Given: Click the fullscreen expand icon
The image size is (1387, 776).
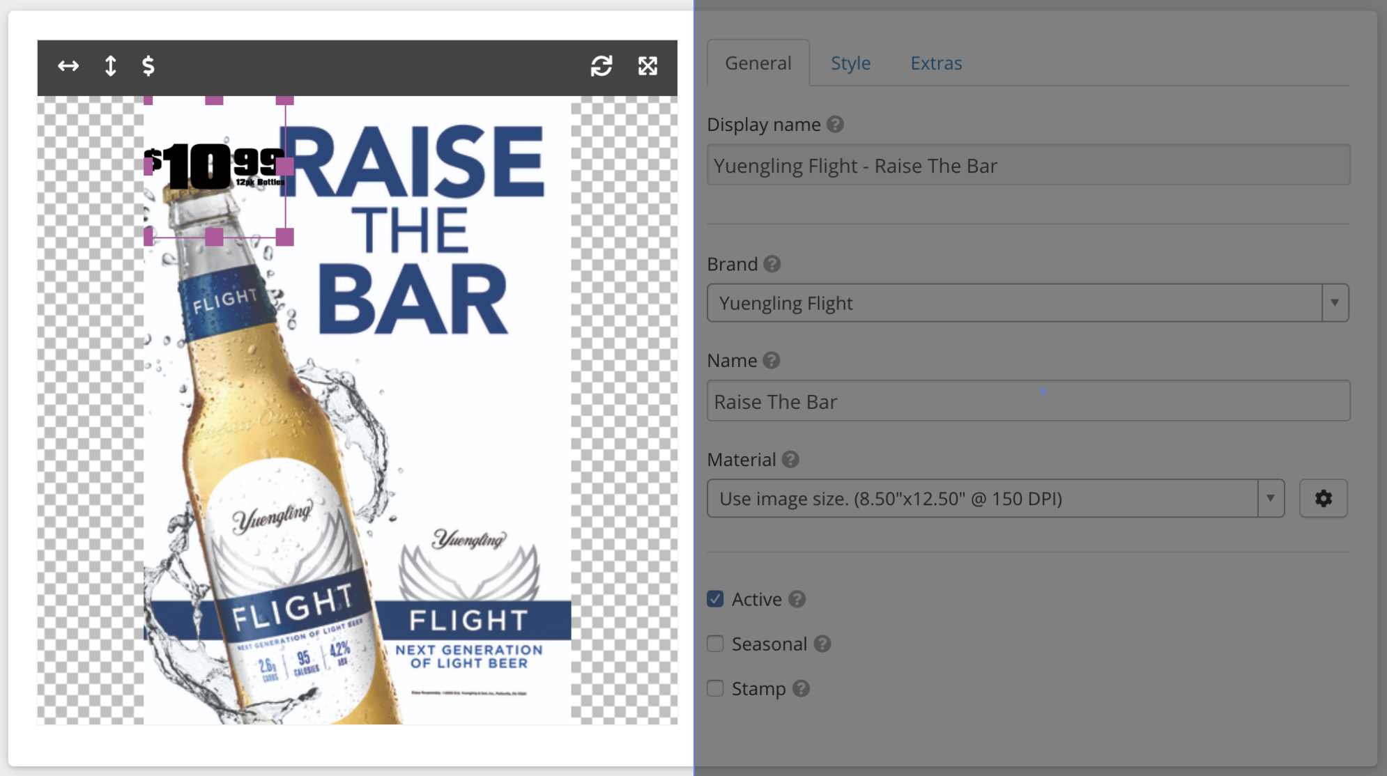Looking at the screenshot, I should [647, 66].
